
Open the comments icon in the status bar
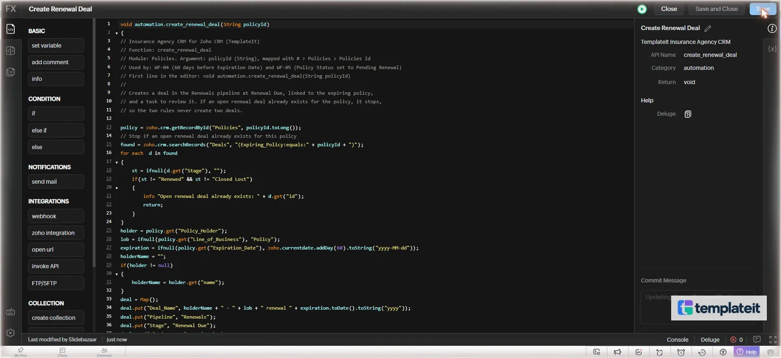pyautogui.click(x=757, y=339)
